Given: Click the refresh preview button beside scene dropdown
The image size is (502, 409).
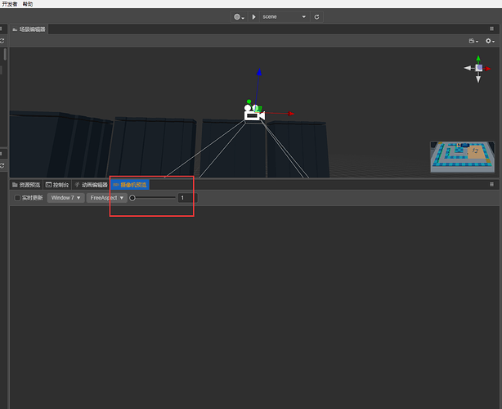Looking at the screenshot, I should click(x=316, y=17).
